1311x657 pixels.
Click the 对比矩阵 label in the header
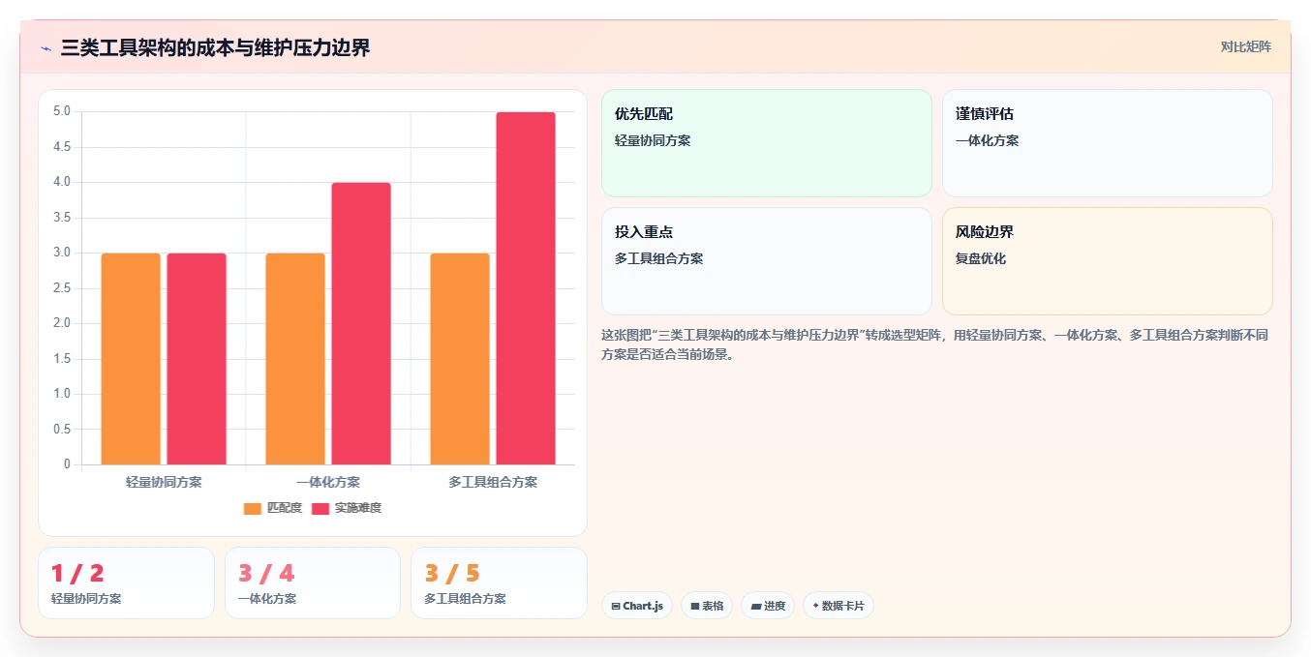pyautogui.click(x=1245, y=46)
